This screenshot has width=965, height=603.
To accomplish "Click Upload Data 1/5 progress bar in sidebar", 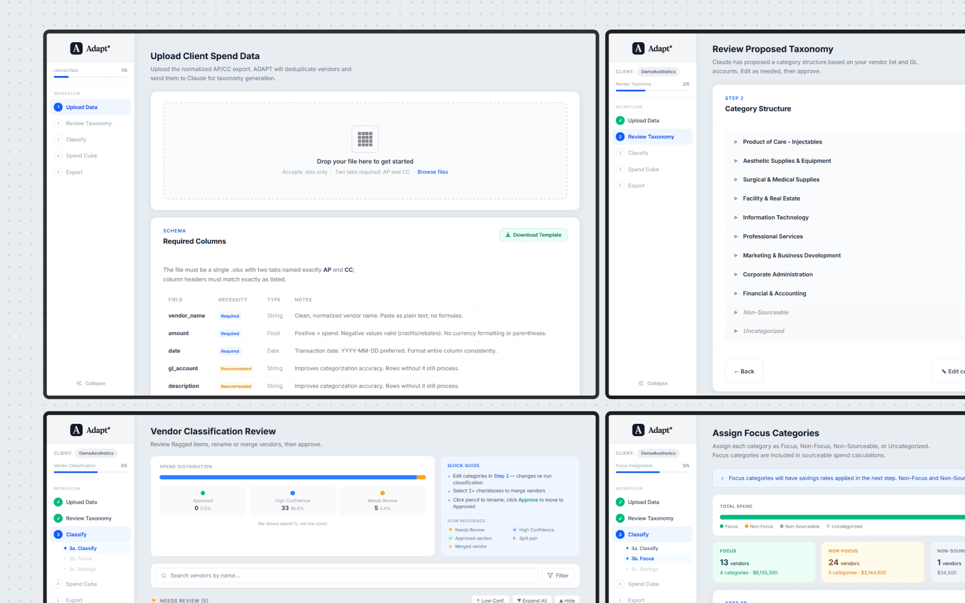I will (x=90, y=77).
